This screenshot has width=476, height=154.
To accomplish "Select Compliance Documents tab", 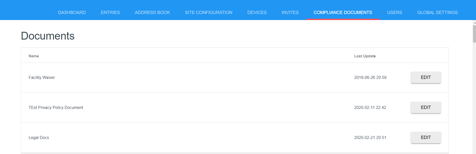I will pos(343,13).
